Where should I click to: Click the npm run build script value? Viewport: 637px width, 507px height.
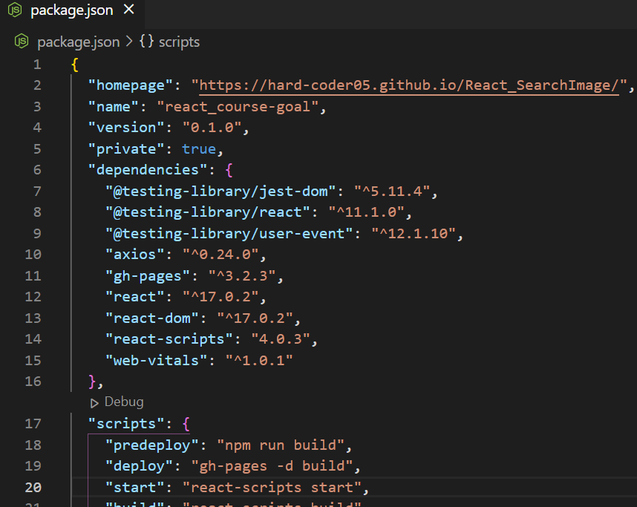[283, 444]
